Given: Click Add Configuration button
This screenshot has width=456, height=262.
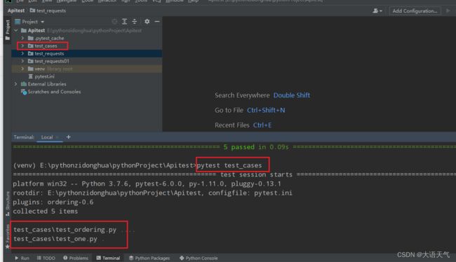Looking at the screenshot, I should tap(415, 11).
